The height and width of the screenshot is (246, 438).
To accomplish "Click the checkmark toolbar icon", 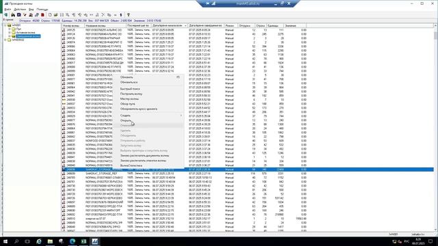I will tap(25, 15).
